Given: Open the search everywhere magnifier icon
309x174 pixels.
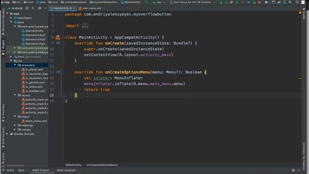Looking at the screenshot, I should [297, 2].
